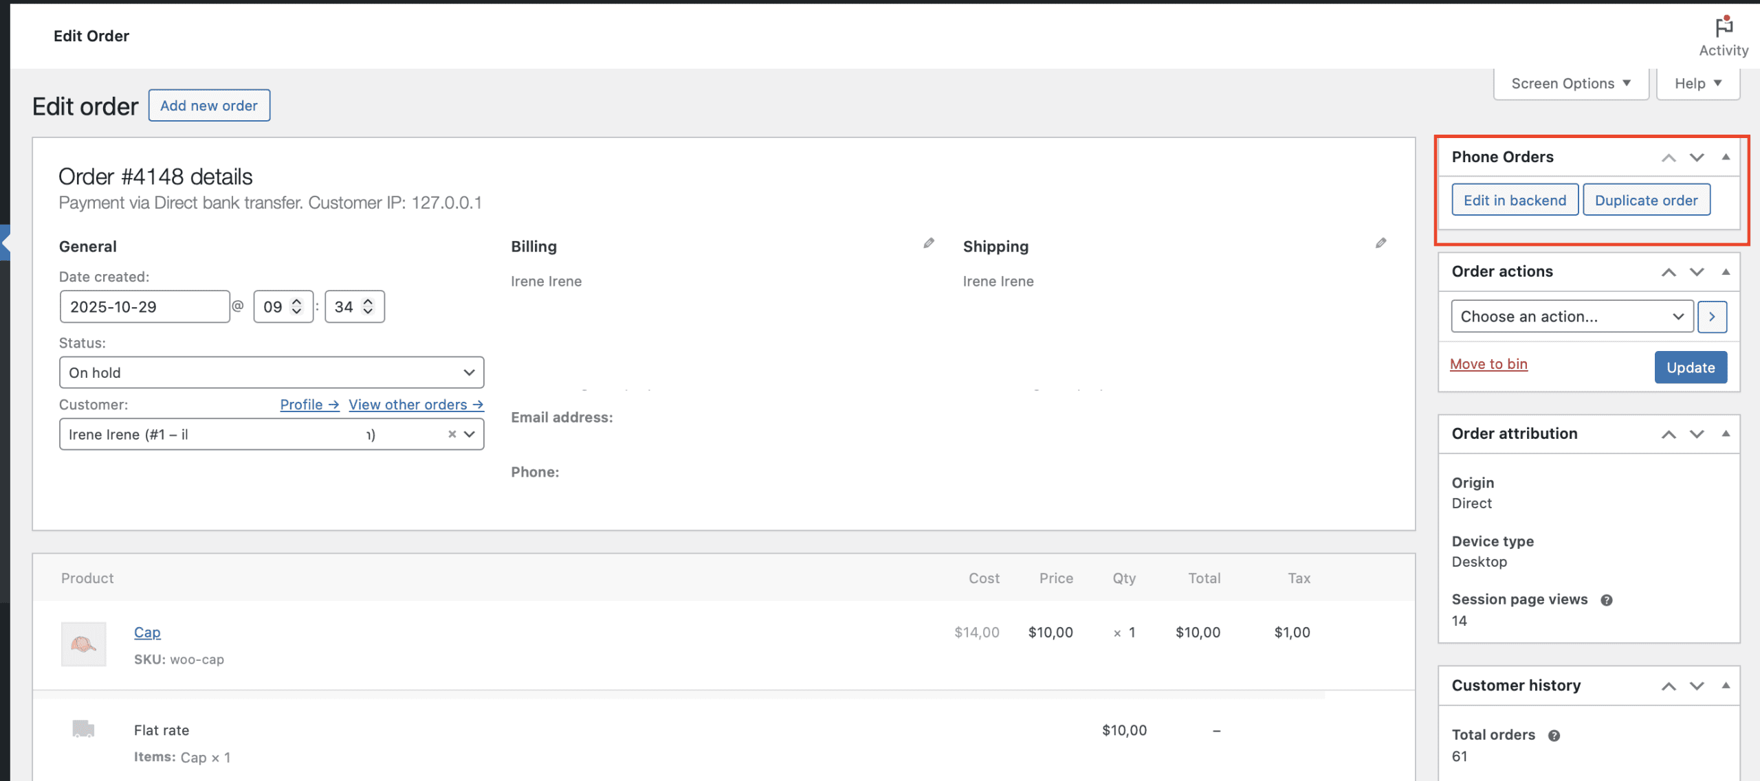Screen dimensions: 1760x781
Task: Click the Total orders help icon
Action: tap(1554, 736)
